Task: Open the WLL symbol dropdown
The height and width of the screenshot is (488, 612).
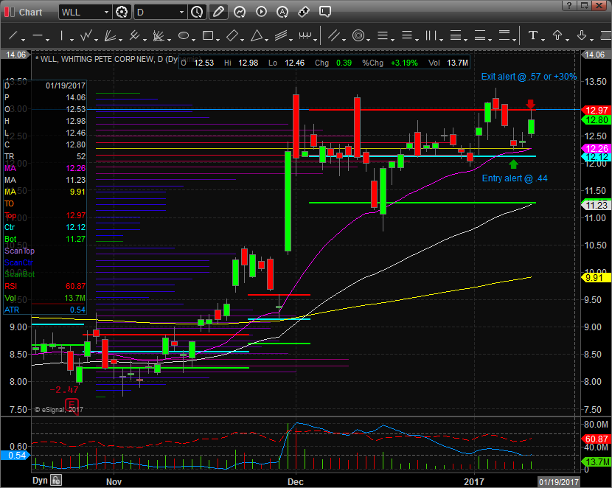Action: [x=105, y=13]
